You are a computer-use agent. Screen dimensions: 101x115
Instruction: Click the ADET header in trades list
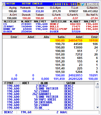coord(29,83)
